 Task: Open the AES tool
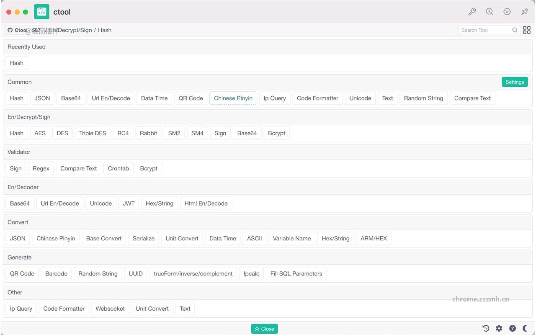[40, 134]
